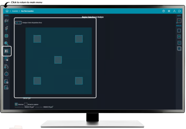186x129 pixels.
Task: Toggle fullscreen icon in top bar
Action: pos(169,11)
